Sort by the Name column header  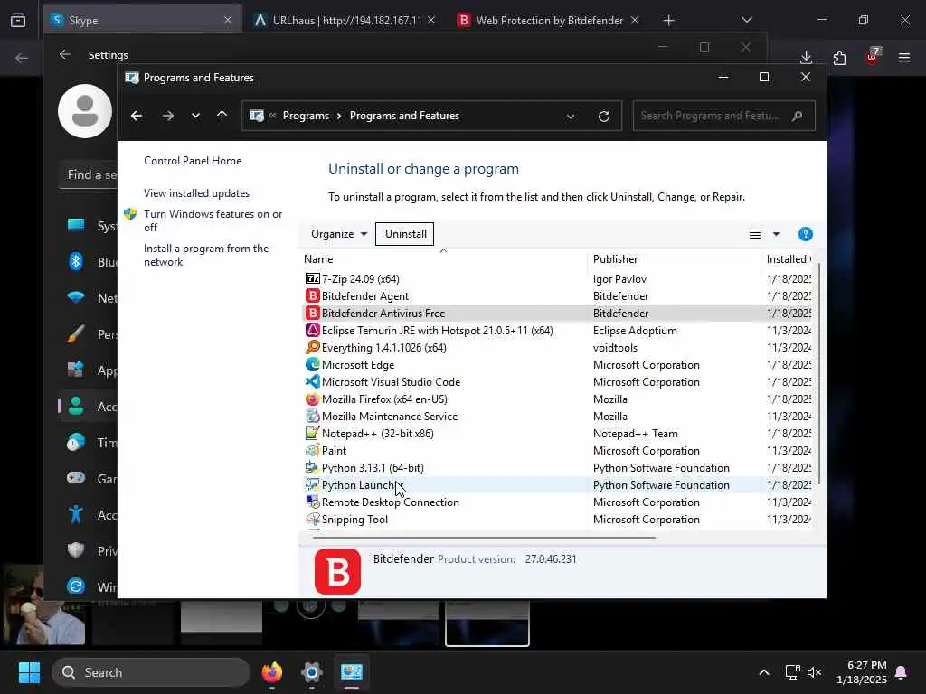[x=443, y=258]
